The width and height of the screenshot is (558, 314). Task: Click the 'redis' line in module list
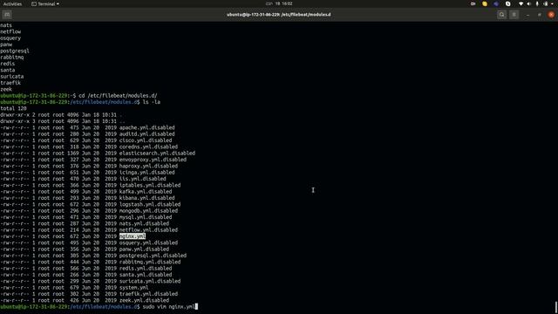pos(8,64)
